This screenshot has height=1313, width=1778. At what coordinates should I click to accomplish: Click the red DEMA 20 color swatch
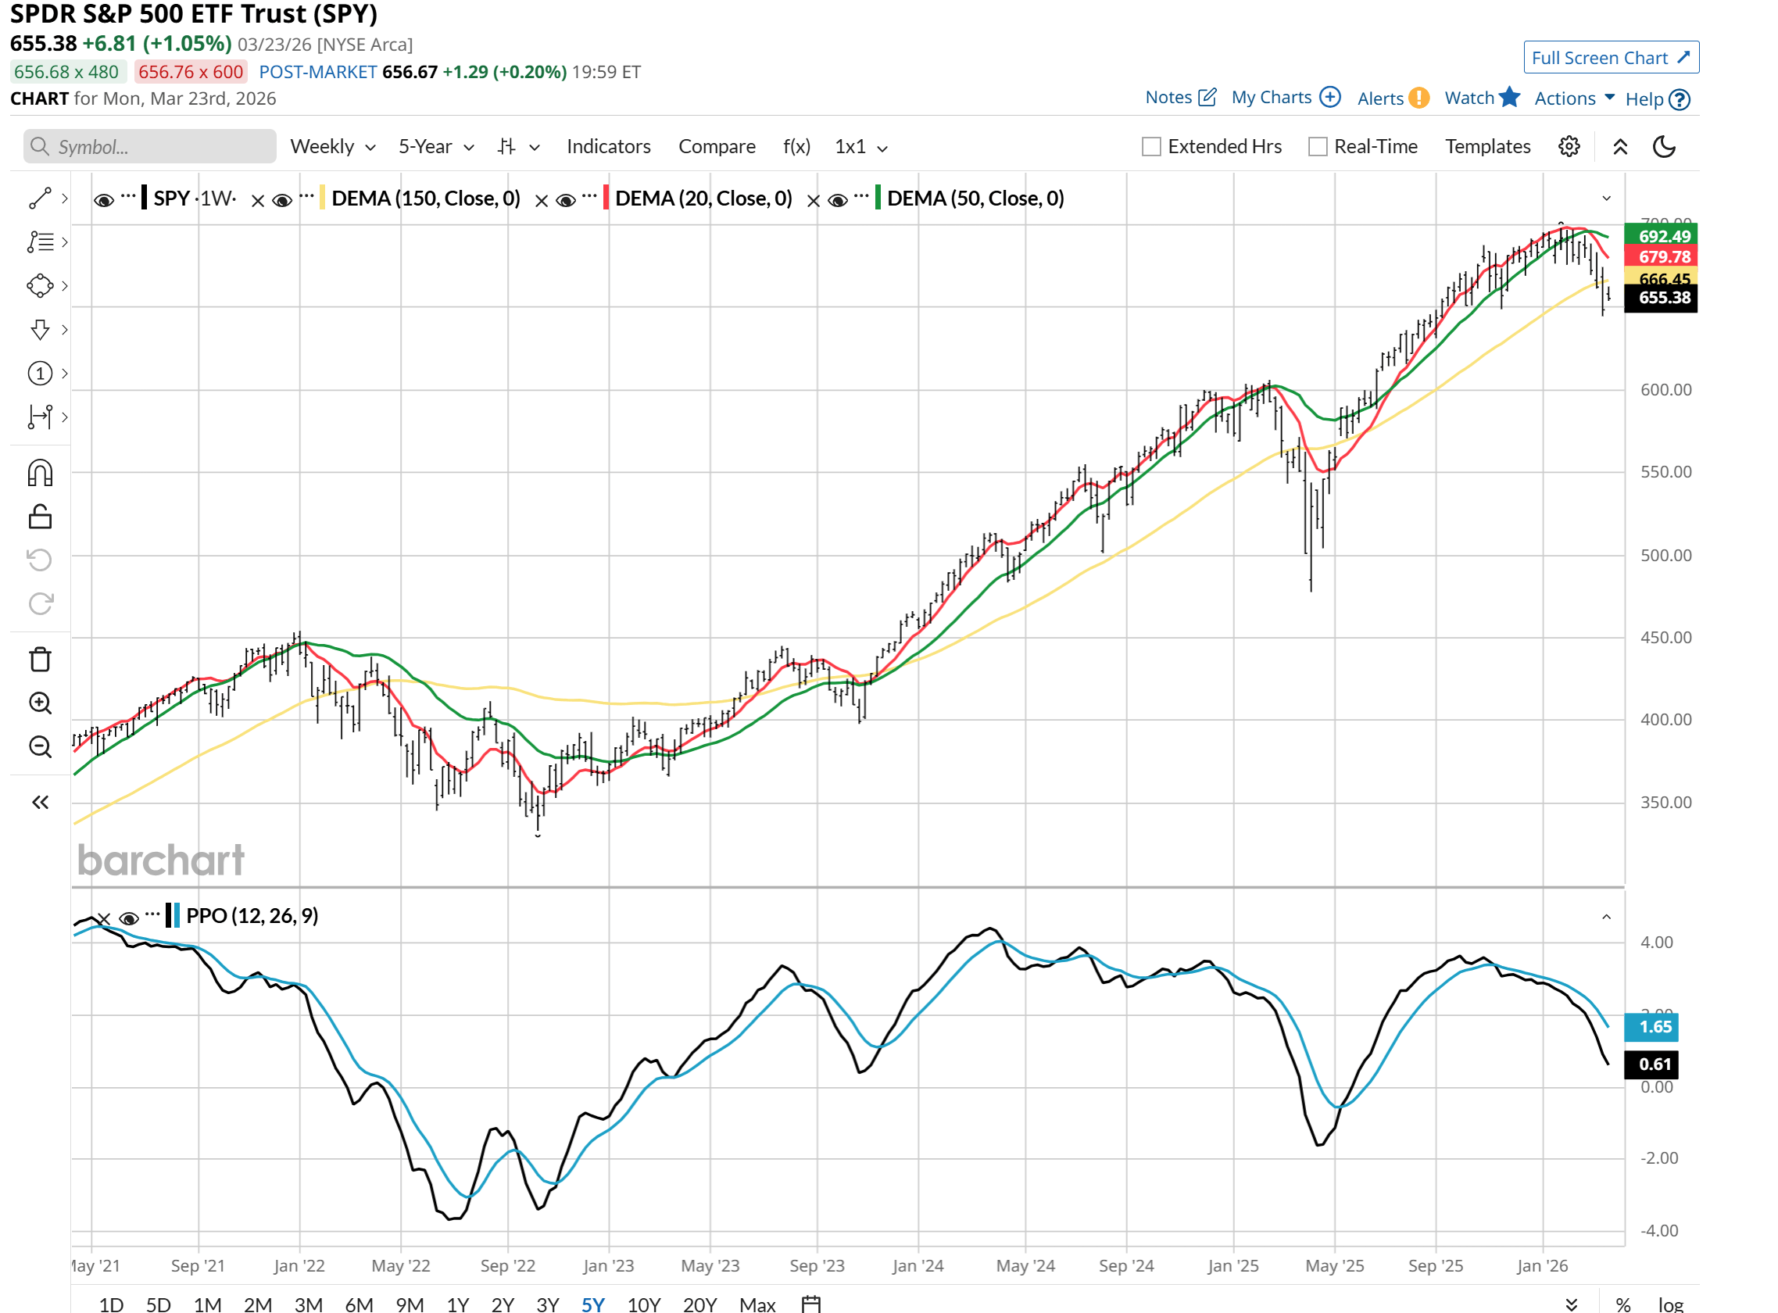coord(606,198)
